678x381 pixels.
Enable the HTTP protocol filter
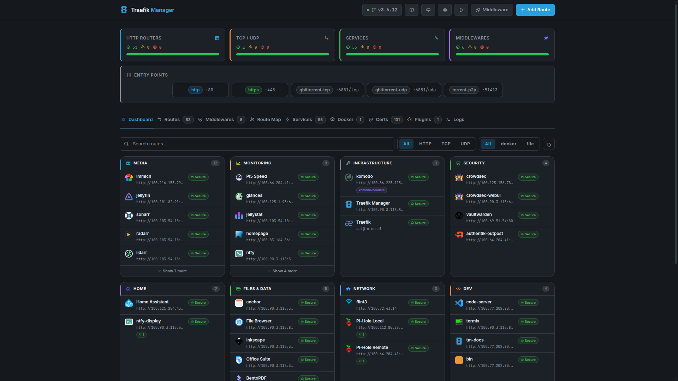click(425, 144)
